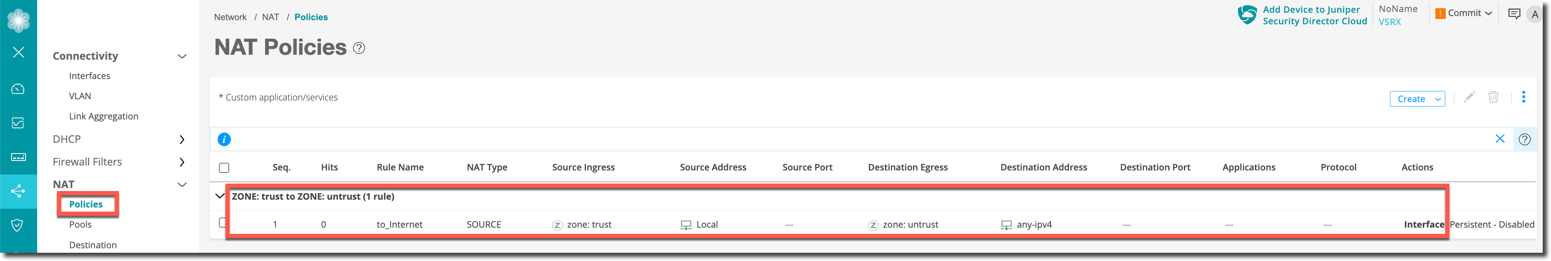Click the Network breadcrumb link
The height and width of the screenshot is (261, 1551).
click(x=230, y=17)
